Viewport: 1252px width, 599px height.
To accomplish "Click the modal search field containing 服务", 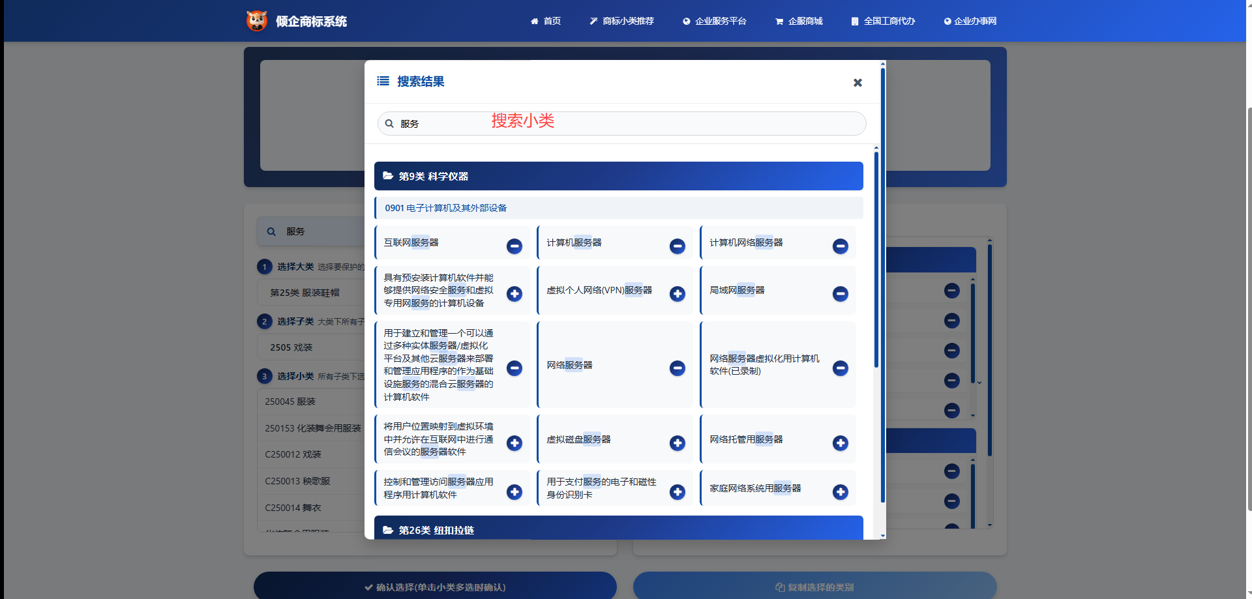I will 626,124.
